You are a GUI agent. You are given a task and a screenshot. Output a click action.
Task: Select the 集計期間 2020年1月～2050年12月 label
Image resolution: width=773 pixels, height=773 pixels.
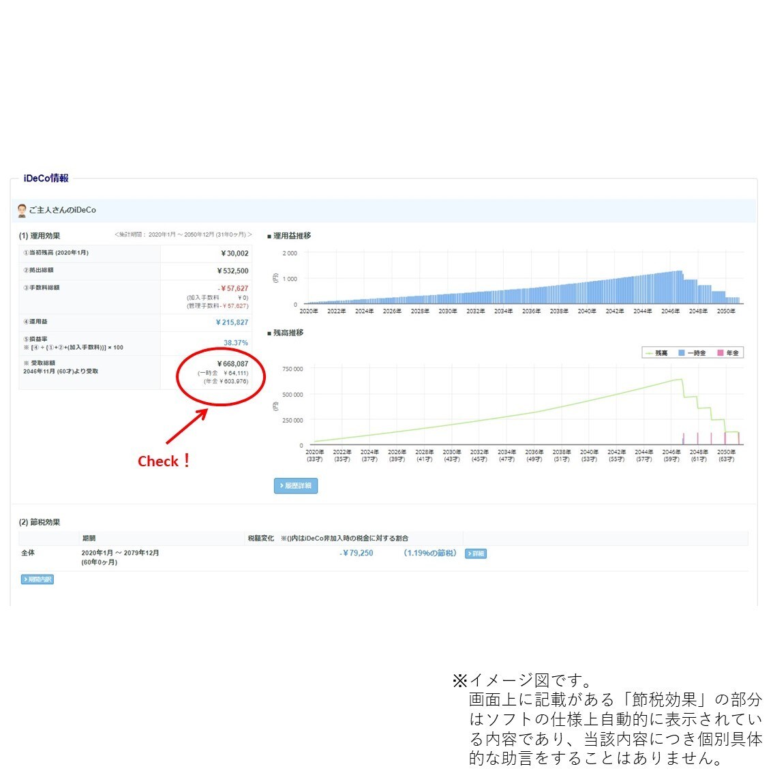[x=183, y=234]
